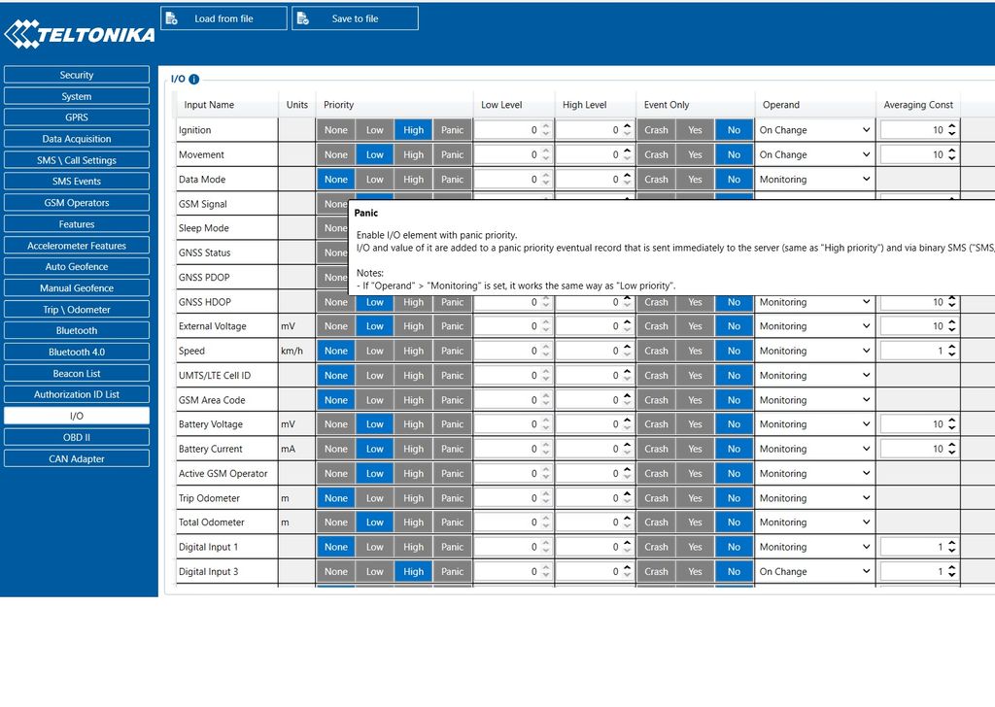Open the GPRS settings tab
The image size is (995, 707).
pos(77,118)
